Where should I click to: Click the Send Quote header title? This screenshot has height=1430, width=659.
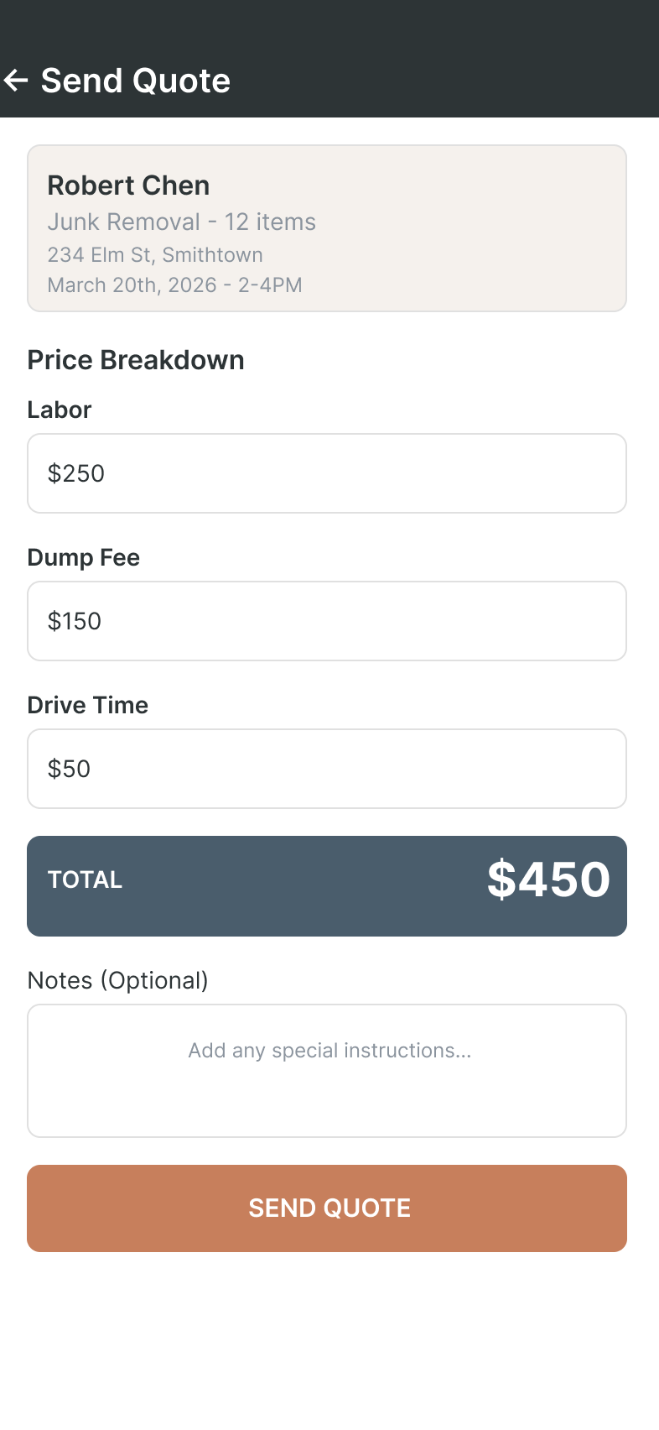pyautogui.click(x=136, y=81)
